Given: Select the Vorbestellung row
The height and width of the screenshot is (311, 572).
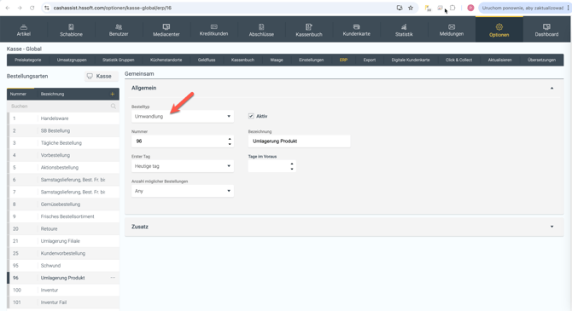Looking at the screenshot, I should click(x=63, y=155).
